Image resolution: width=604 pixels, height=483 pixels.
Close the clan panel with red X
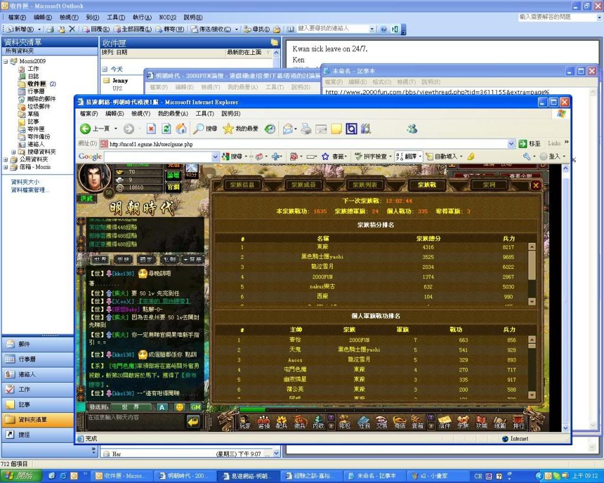tap(536, 186)
